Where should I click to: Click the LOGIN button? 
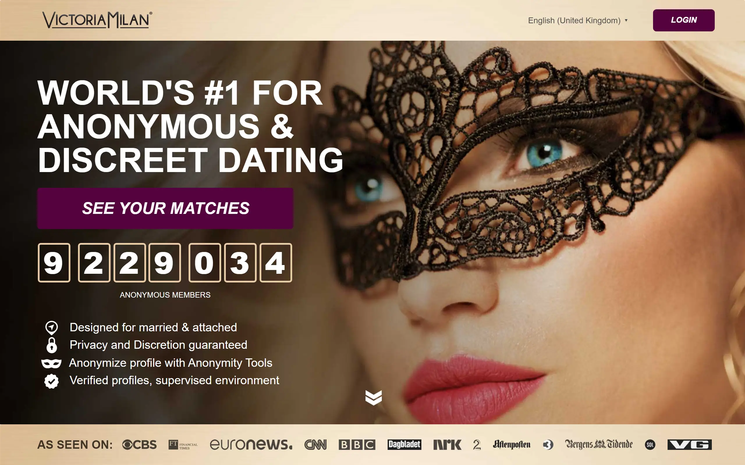pos(683,20)
